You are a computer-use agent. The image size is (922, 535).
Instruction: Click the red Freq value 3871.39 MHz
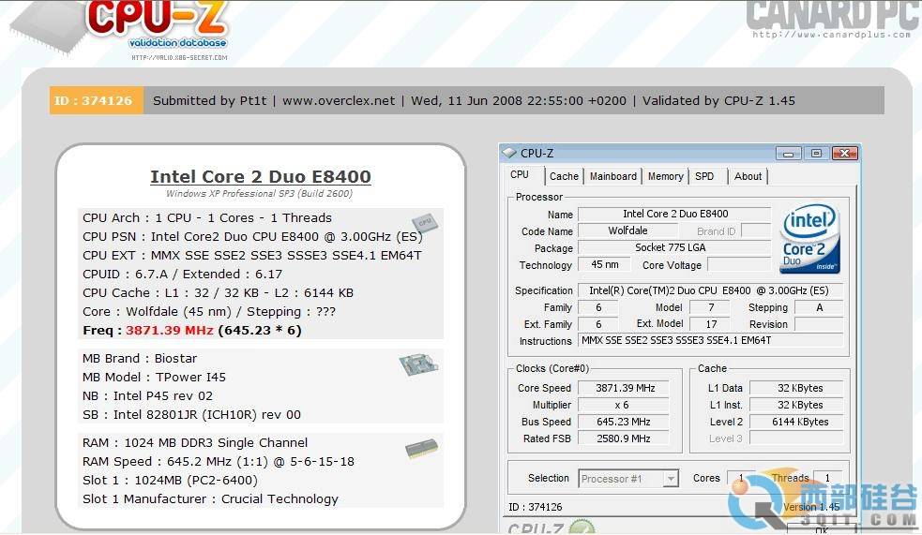[x=170, y=330]
